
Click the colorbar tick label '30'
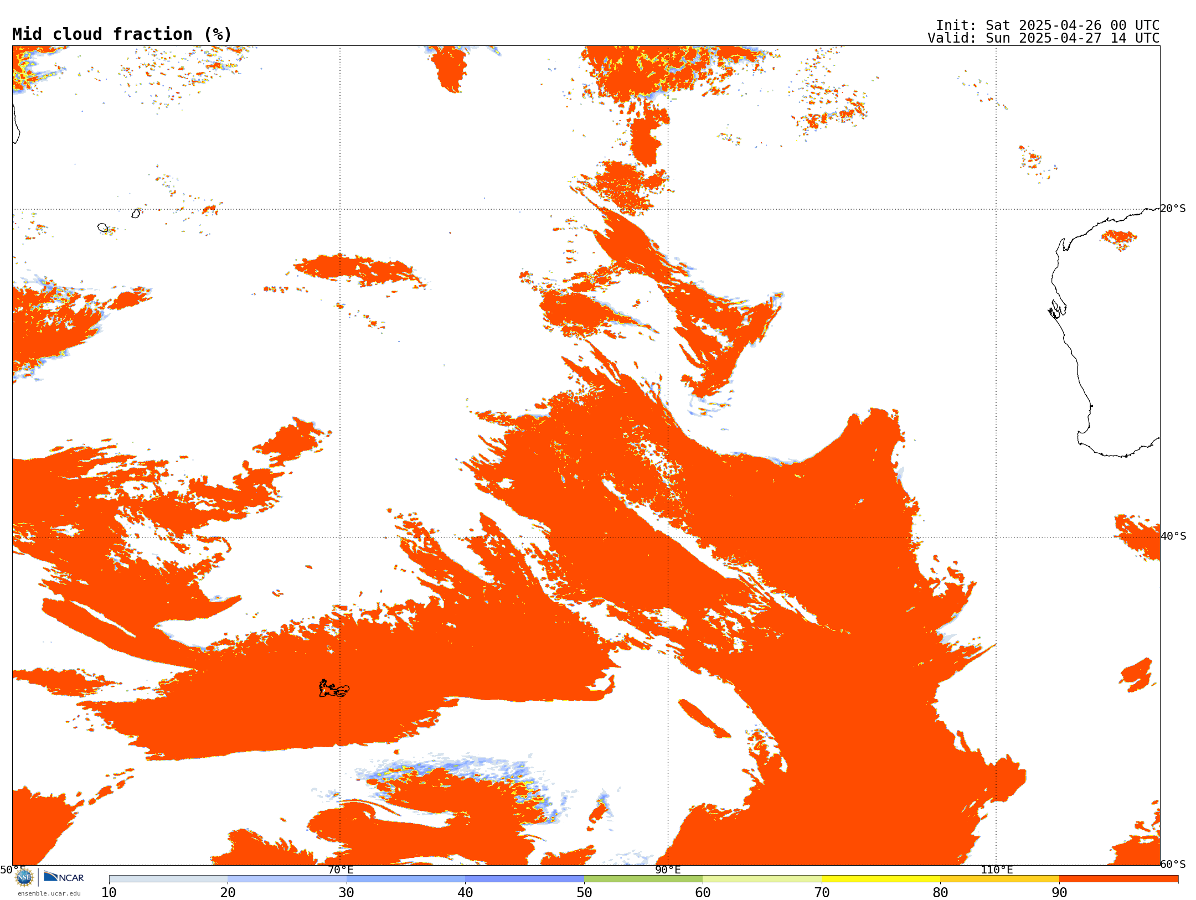[x=347, y=893]
